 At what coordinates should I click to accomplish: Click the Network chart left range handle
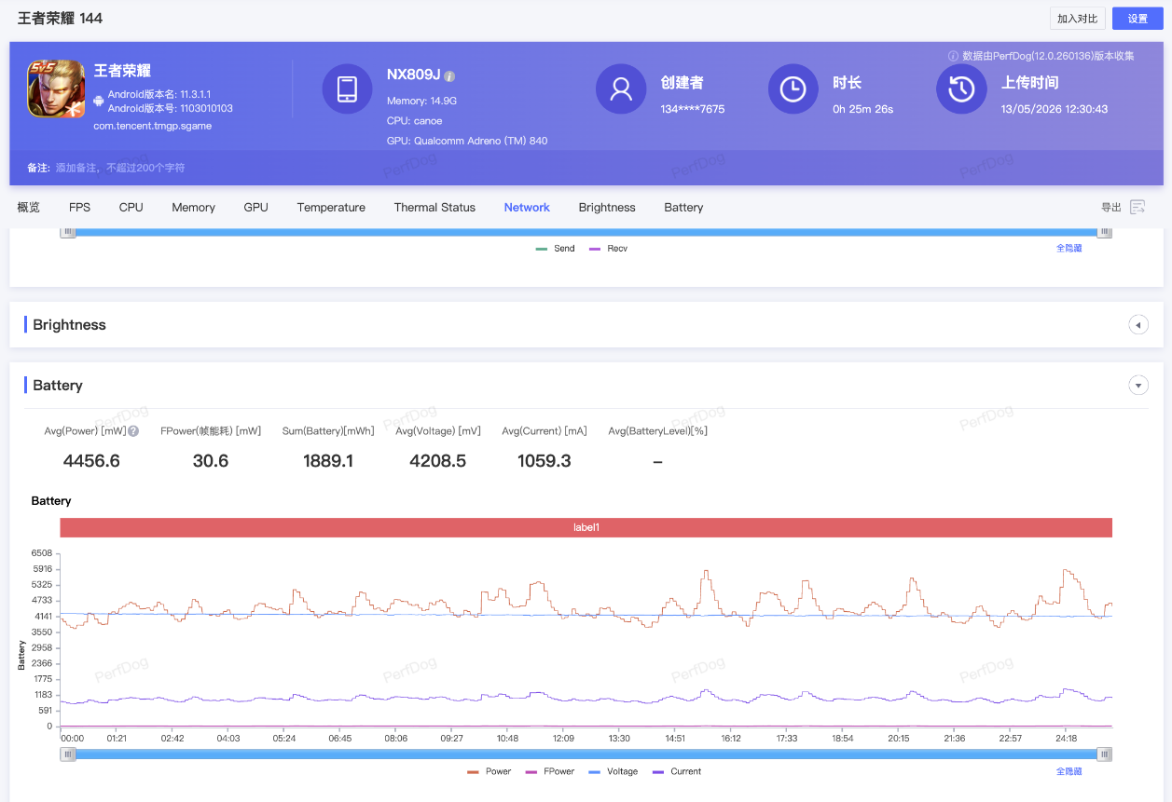pyautogui.click(x=68, y=232)
